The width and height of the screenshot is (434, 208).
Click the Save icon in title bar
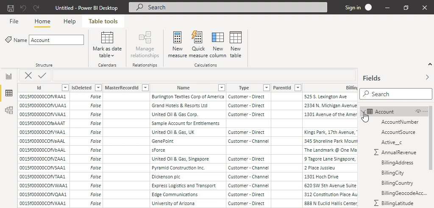pos(11,8)
